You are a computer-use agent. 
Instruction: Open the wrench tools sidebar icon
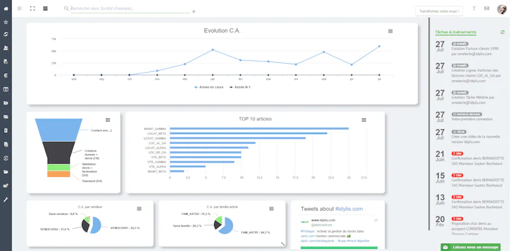[6, 199]
